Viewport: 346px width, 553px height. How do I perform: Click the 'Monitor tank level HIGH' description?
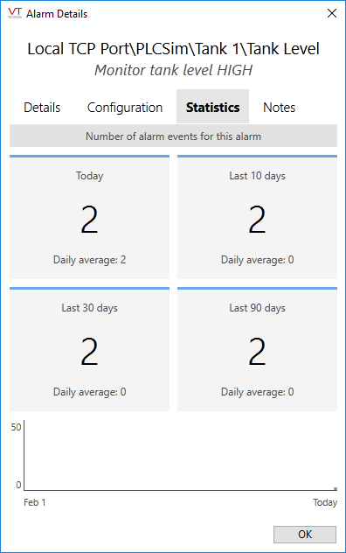click(173, 70)
